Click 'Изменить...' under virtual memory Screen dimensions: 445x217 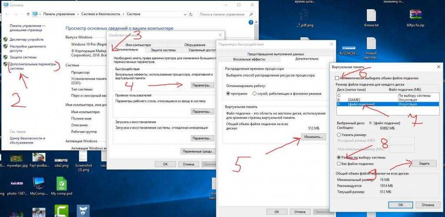click(x=312, y=137)
